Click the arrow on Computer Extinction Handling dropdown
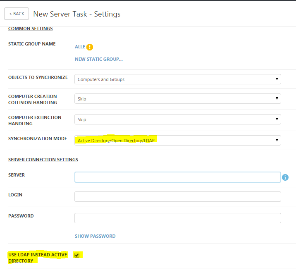This screenshot has height=270, width=296. [x=277, y=119]
